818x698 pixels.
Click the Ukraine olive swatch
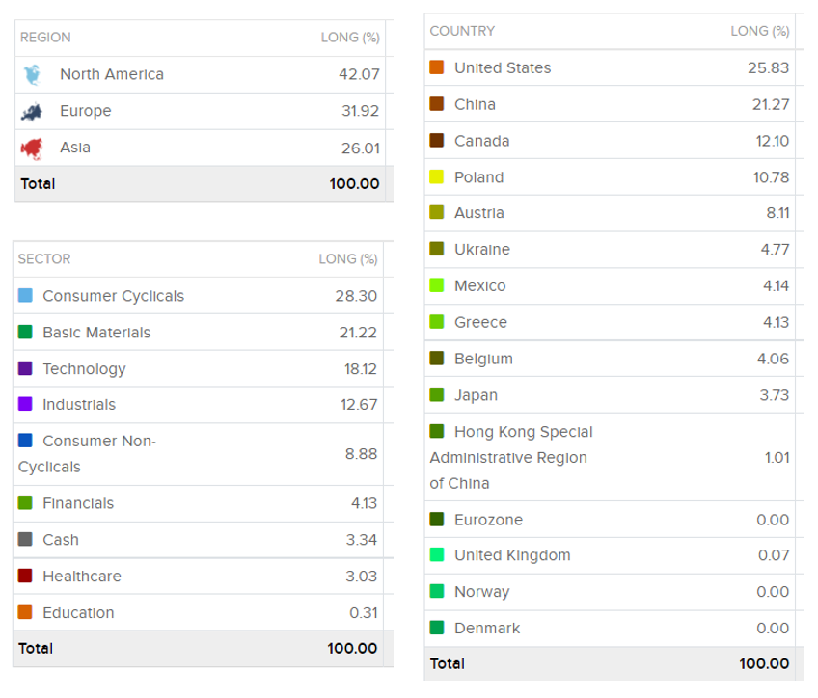tap(437, 249)
